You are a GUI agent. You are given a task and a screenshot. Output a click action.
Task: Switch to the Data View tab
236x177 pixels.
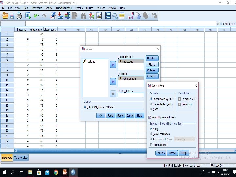pos(7,158)
